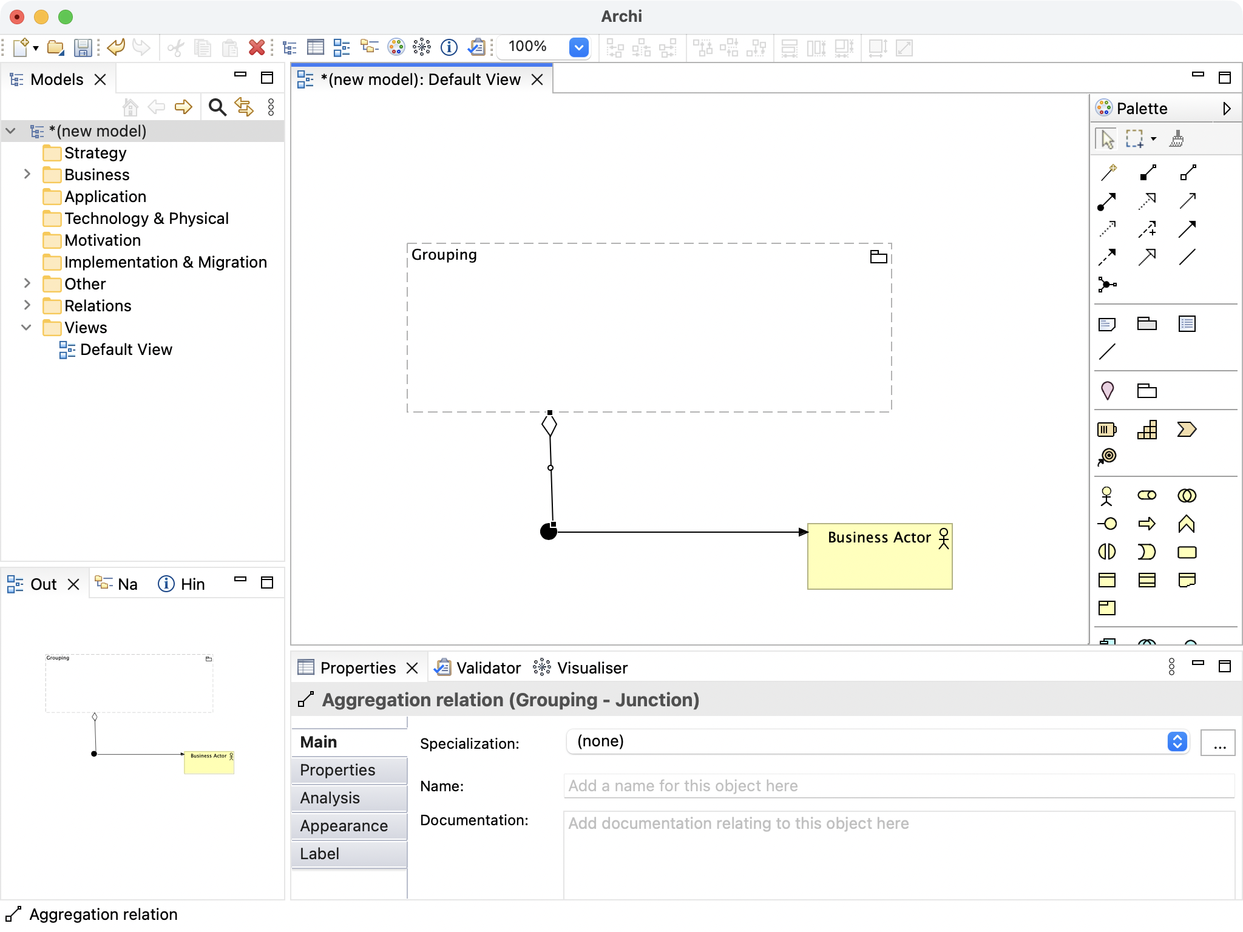The width and height of the screenshot is (1243, 932).
Task: Select the Aggregation relation tool in palette
Action: 1188,173
